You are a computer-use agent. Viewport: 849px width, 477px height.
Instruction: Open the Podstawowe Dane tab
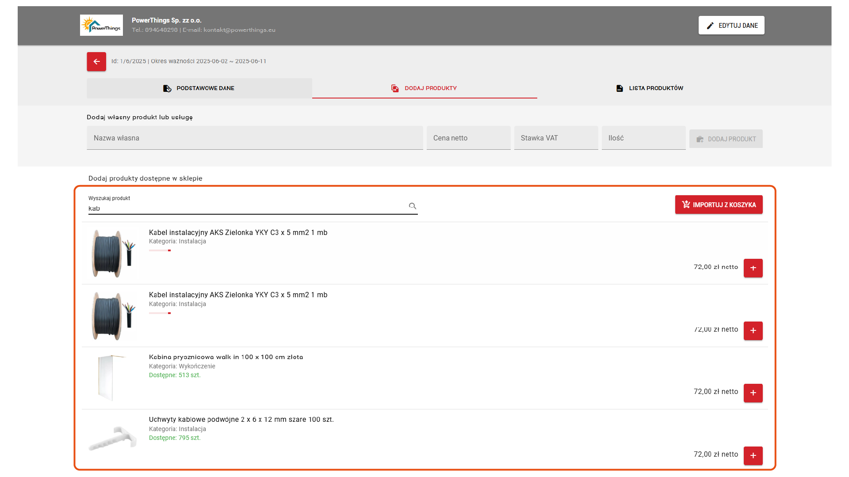click(199, 88)
